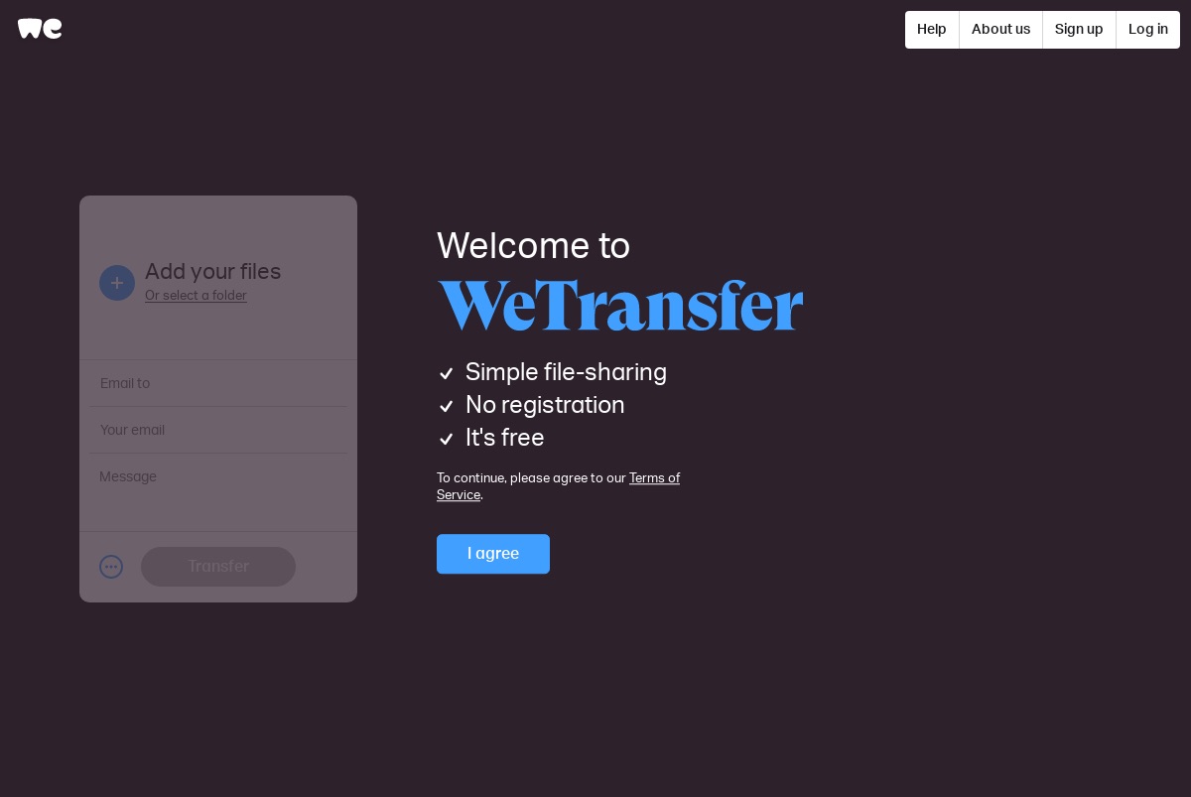The image size is (1191, 797).
Task: Click the blue plus add files icon
Action: (117, 283)
